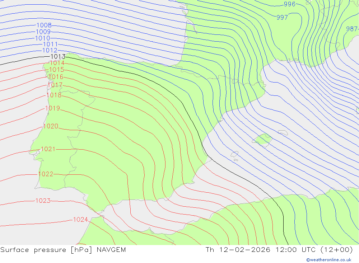The image size is (359, 263).
Task: Click the blue 997 isobar label
Action: (x=282, y=17)
